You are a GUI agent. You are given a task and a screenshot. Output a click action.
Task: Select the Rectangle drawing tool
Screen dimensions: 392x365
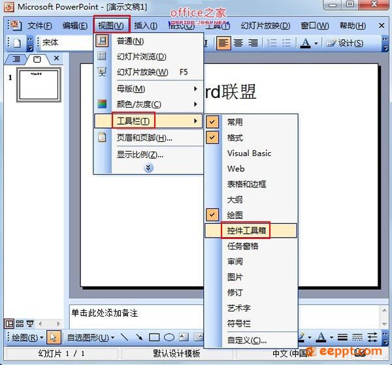point(154,338)
